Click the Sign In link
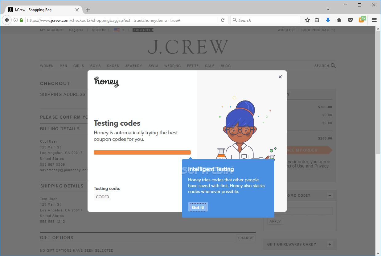Image resolution: width=381 pixels, height=256 pixels. click(x=99, y=30)
